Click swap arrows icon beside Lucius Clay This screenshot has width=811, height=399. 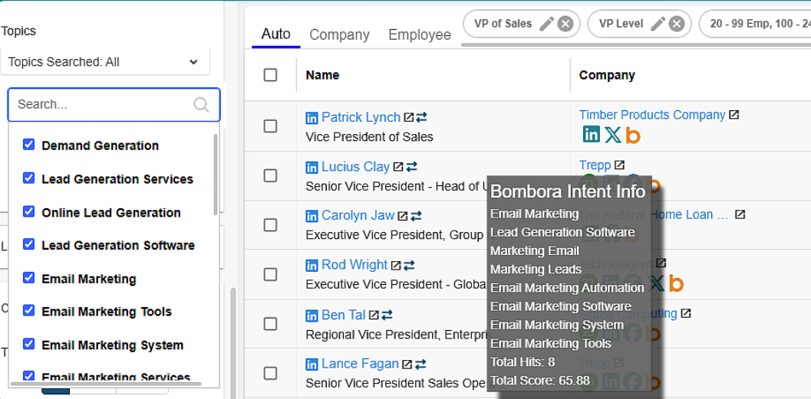[411, 167]
